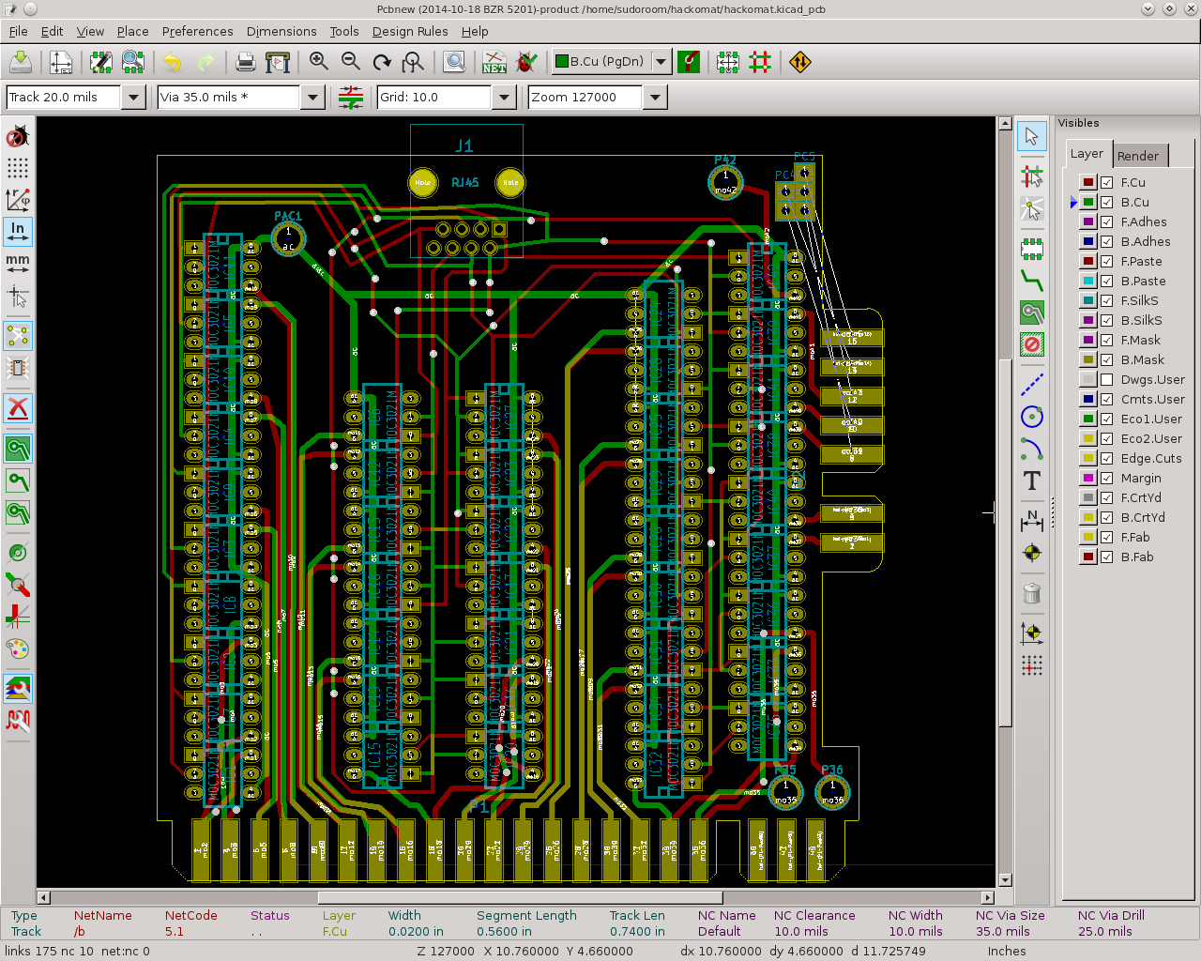The width and height of the screenshot is (1201, 961).
Task: Toggle B.Mask layer visibility checkbox
Action: 1107,359
